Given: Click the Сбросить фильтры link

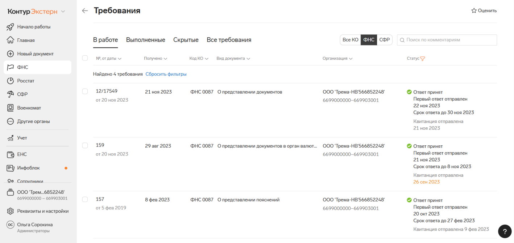Looking at the screenshot, I should pyautogui.click(x=166, y=74).
